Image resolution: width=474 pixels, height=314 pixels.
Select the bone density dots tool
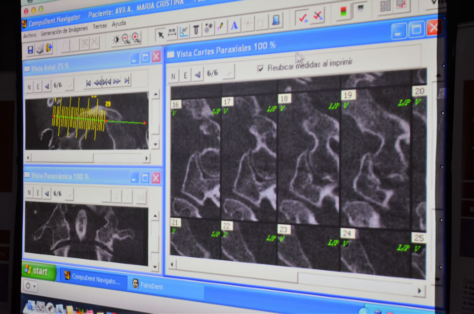click(208, 29)
